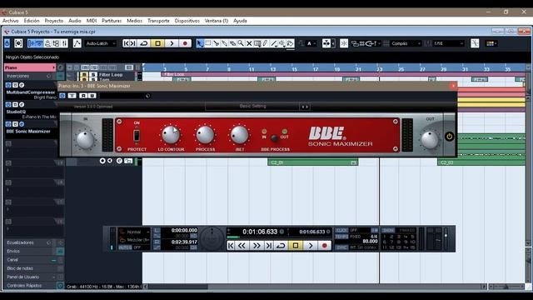This screenshot has height=300, width=533.
Task: Click Record in the transport panel
Action: click(x=324, y=246)
